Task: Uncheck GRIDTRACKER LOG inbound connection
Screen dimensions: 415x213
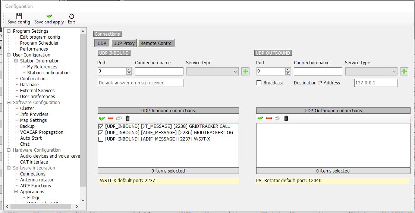Action: point(101,133)
